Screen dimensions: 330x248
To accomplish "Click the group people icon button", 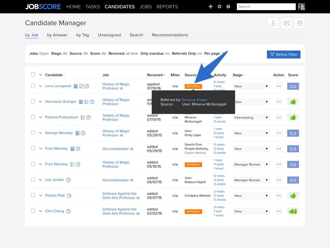I will 300,23.
